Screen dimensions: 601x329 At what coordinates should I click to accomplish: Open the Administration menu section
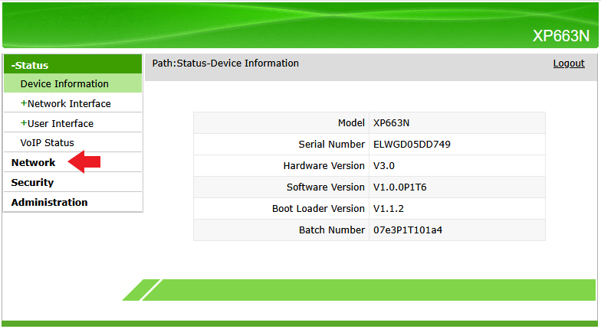point(49,202)
